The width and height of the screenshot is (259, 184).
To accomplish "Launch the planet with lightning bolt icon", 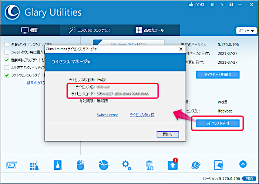I will click(196, 165).
